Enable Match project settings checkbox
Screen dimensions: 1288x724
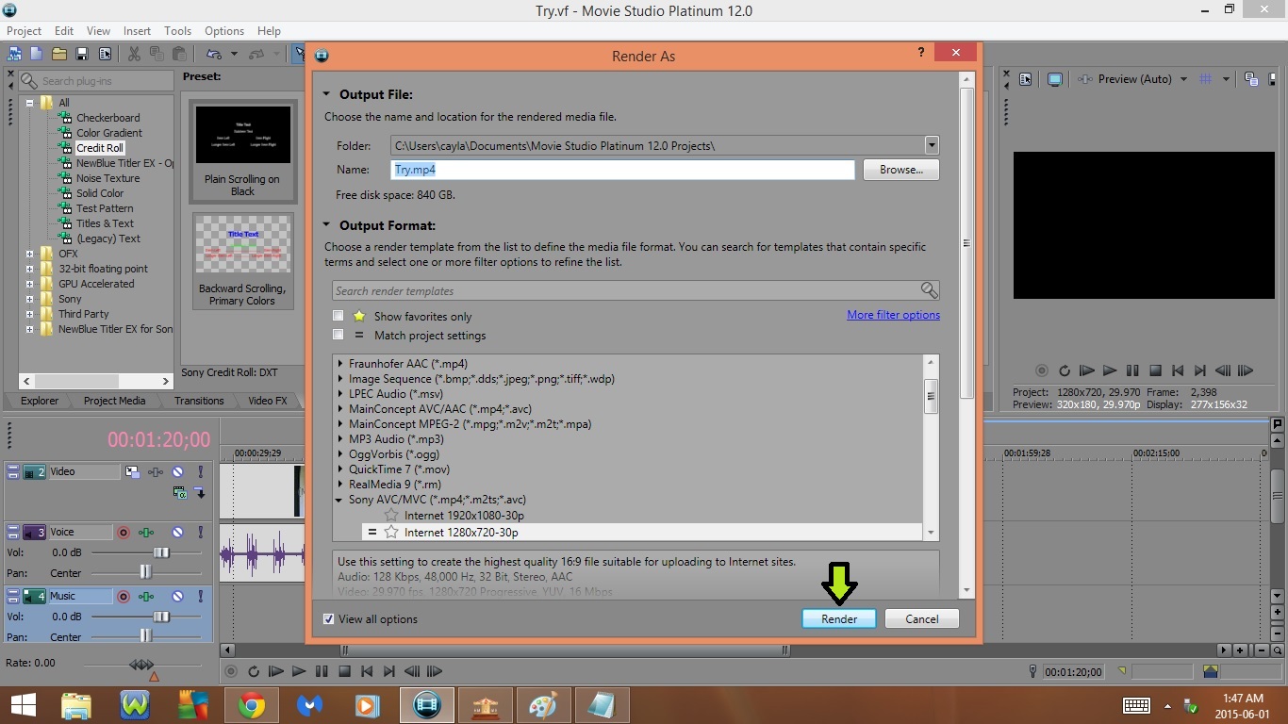coord(339,335)
